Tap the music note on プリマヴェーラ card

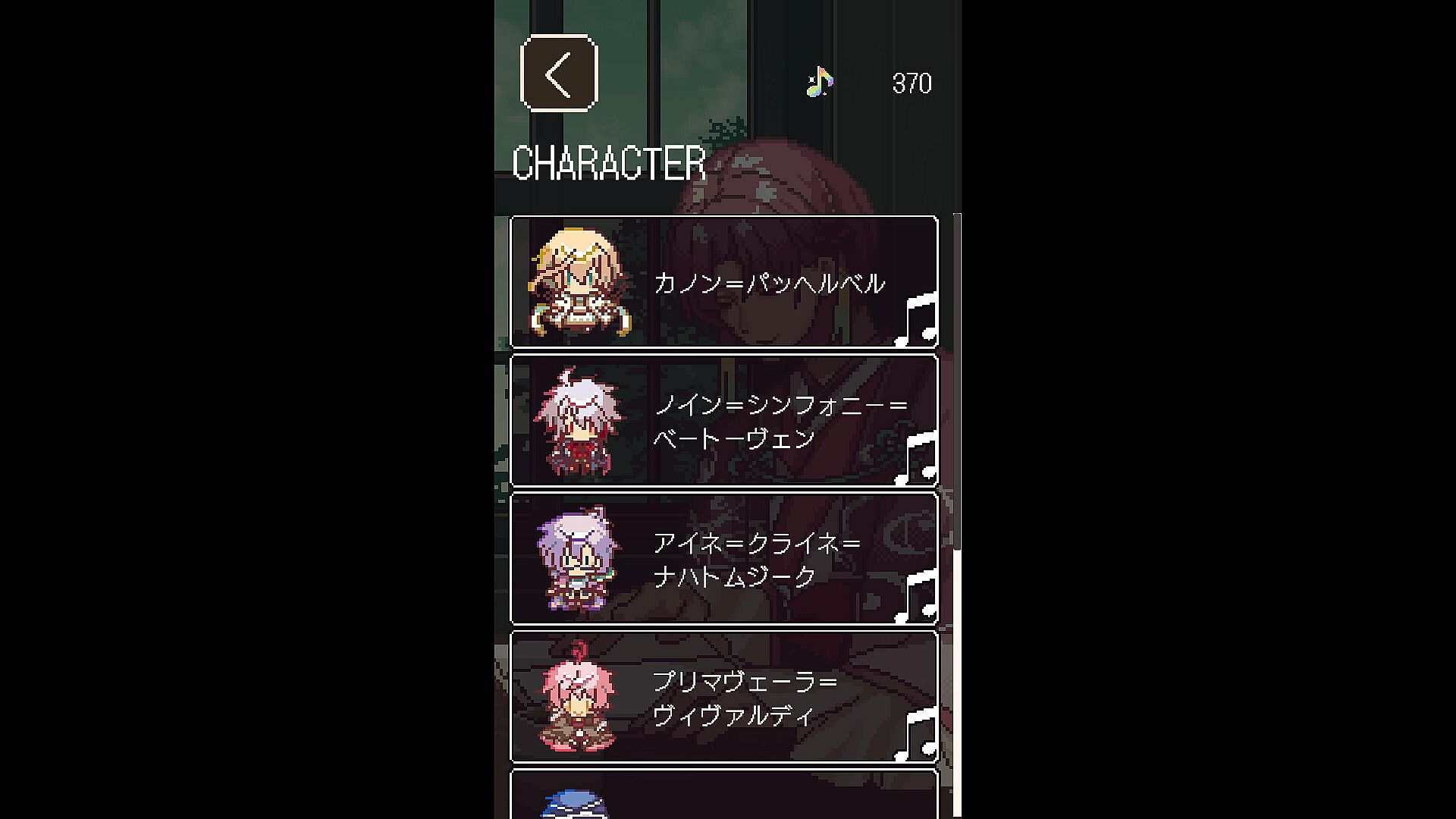click(x=918, y=733)
